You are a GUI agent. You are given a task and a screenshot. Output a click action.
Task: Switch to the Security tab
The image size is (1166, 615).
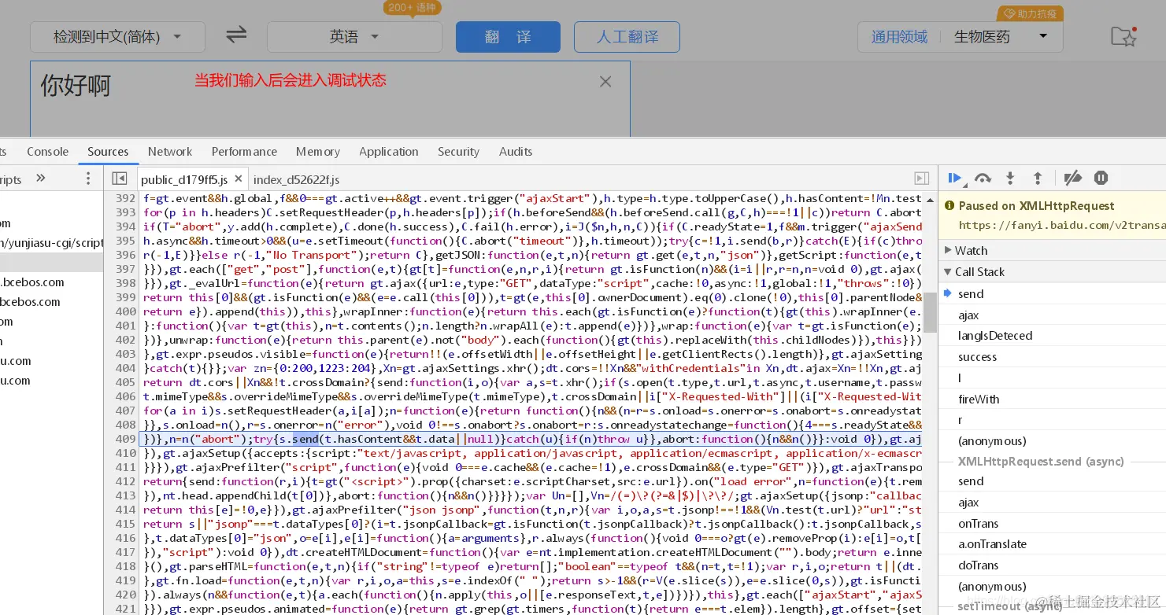458,151
